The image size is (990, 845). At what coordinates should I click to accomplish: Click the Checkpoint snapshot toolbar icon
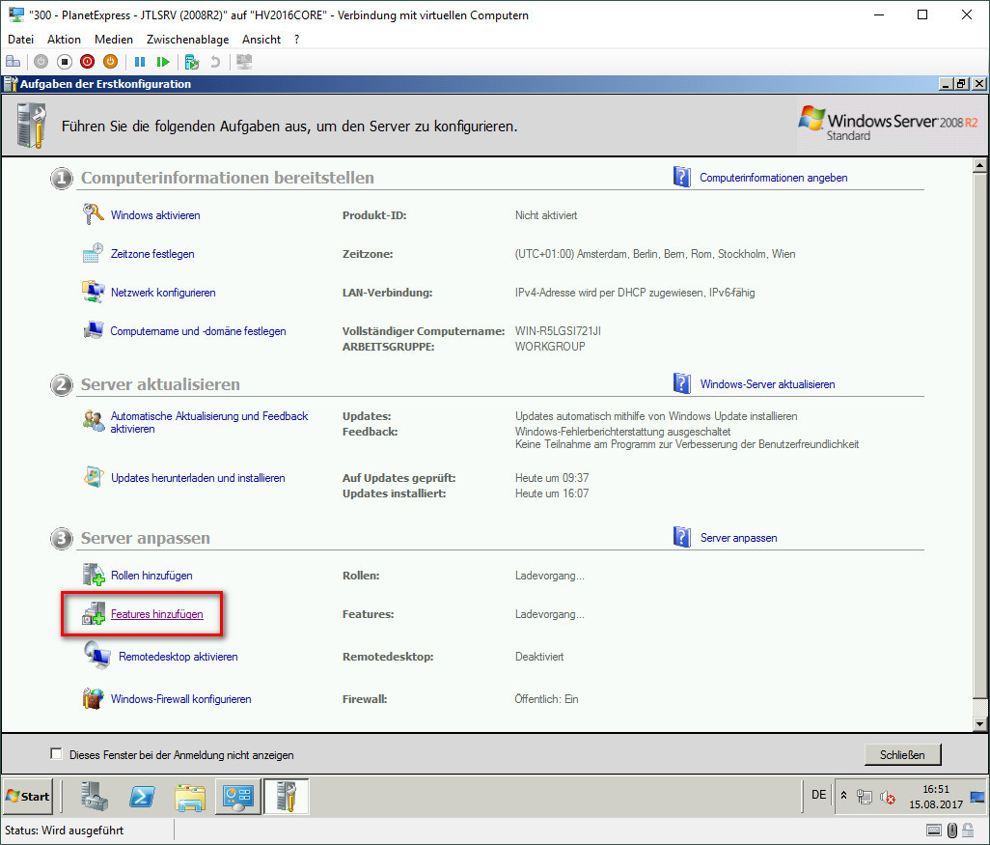coord(192,61)
